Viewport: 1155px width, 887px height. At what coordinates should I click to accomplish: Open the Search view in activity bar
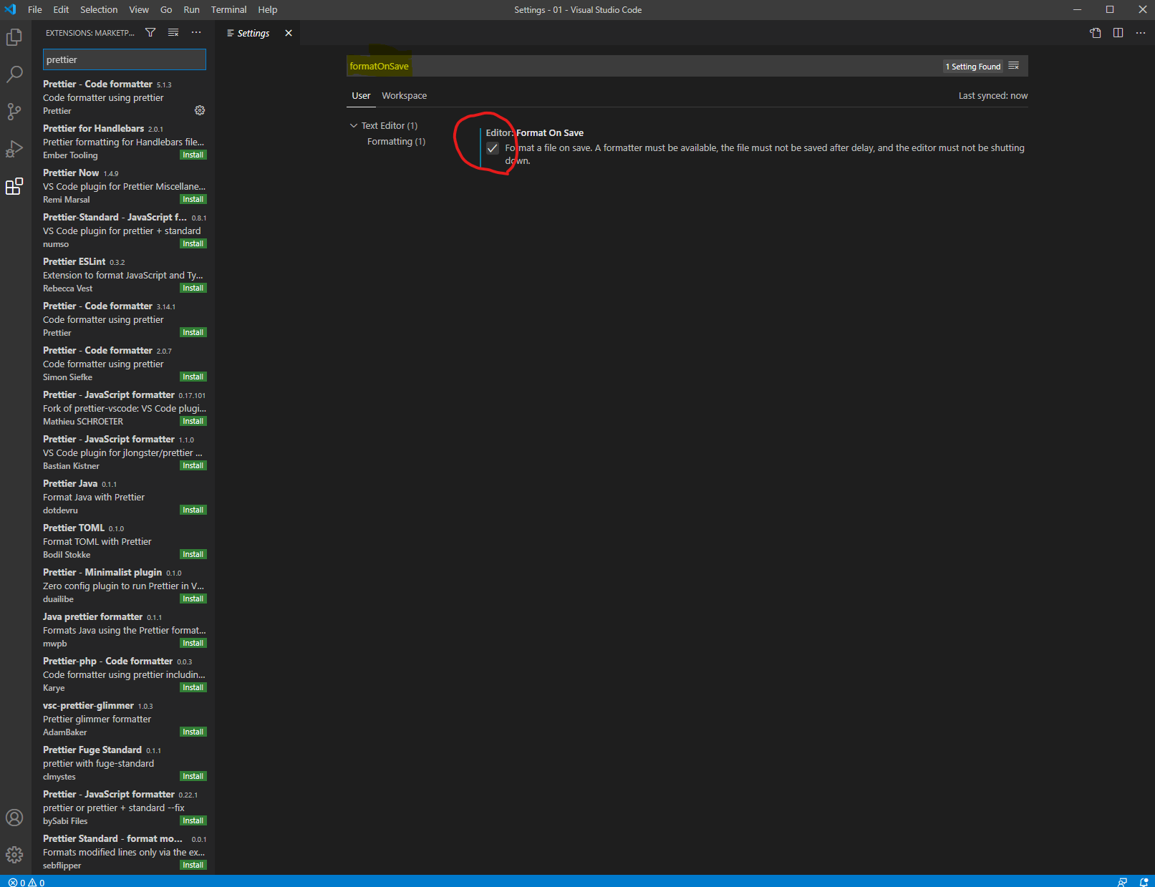(x=14, y=74)
